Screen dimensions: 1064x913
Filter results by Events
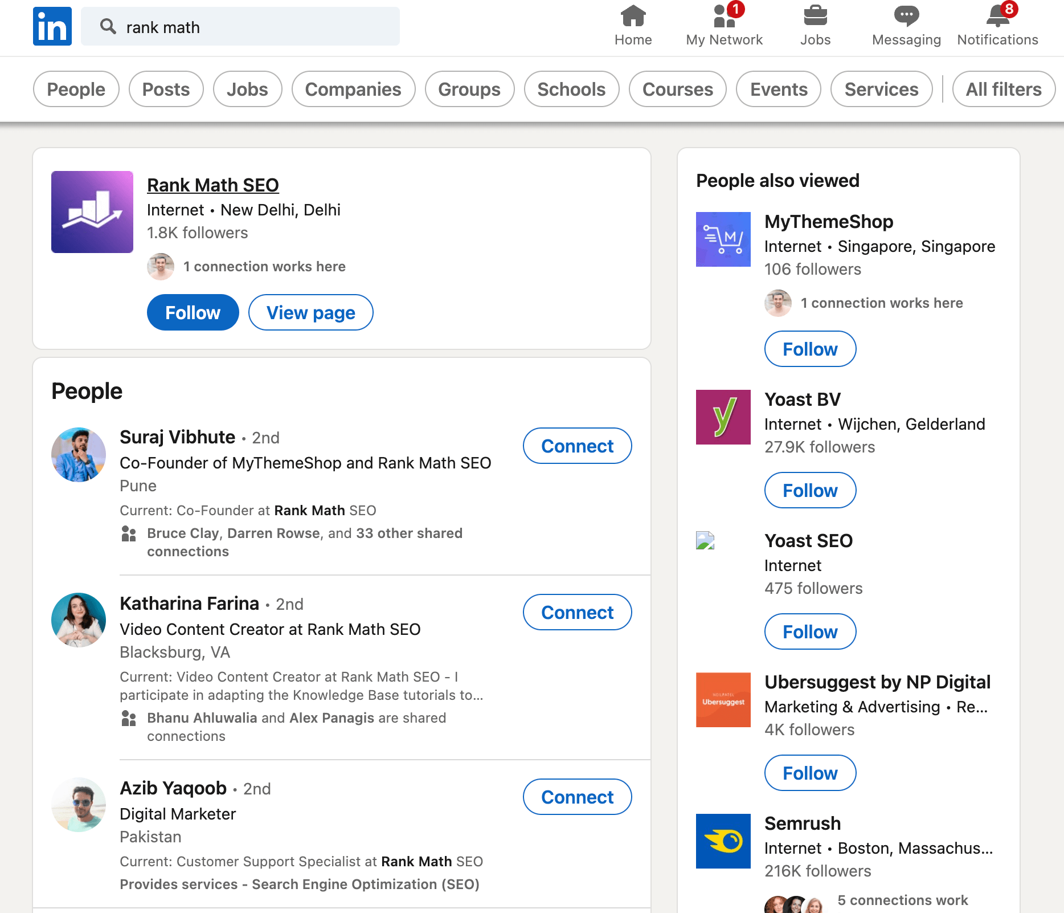[x=779, y=89]
